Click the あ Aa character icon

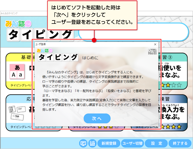(x=17, y=71)
